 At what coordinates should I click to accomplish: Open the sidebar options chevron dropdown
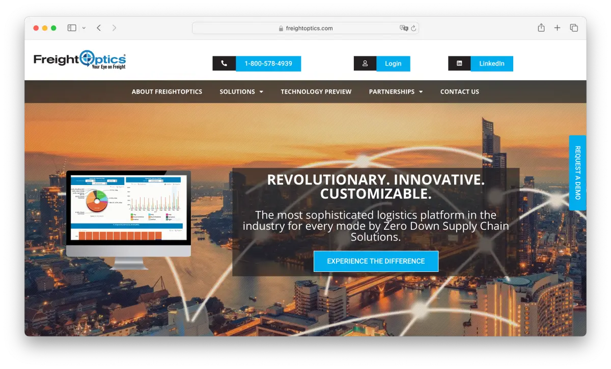tap(84, 28)
